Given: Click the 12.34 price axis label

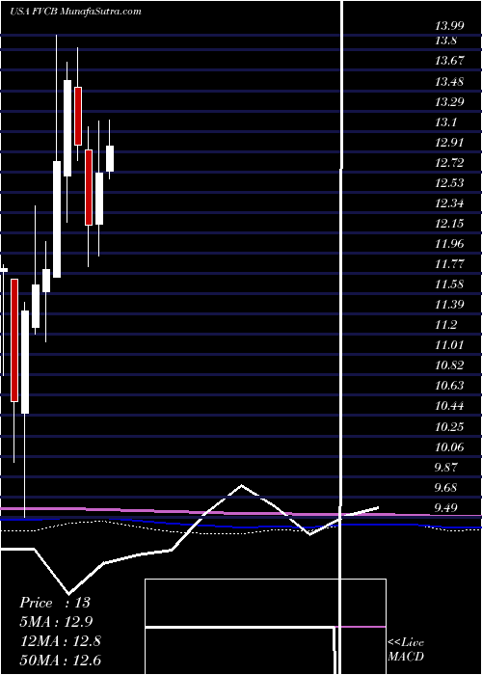Looking at the screenshot, I should click(449, 202).
